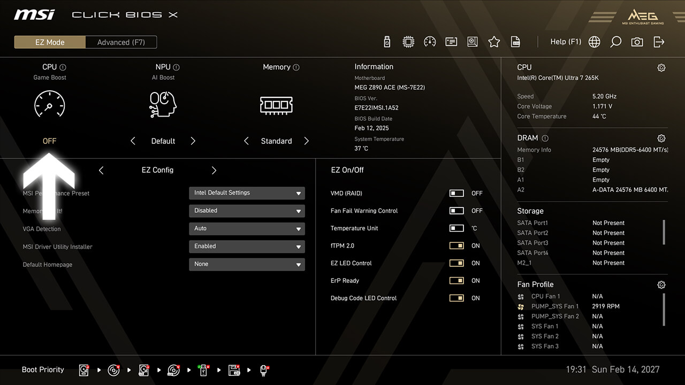The image size is (685, 385).
Task: Toggle VMD (RAID) switch
Action: pyautogui.click(x=456, y=194)
